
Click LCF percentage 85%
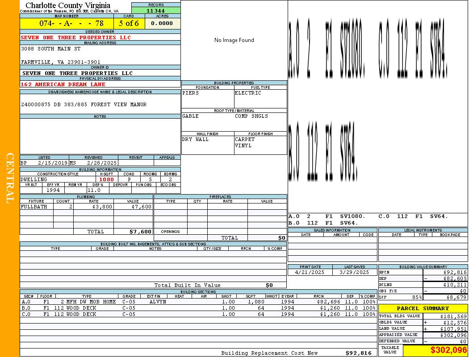click(417, 298)
